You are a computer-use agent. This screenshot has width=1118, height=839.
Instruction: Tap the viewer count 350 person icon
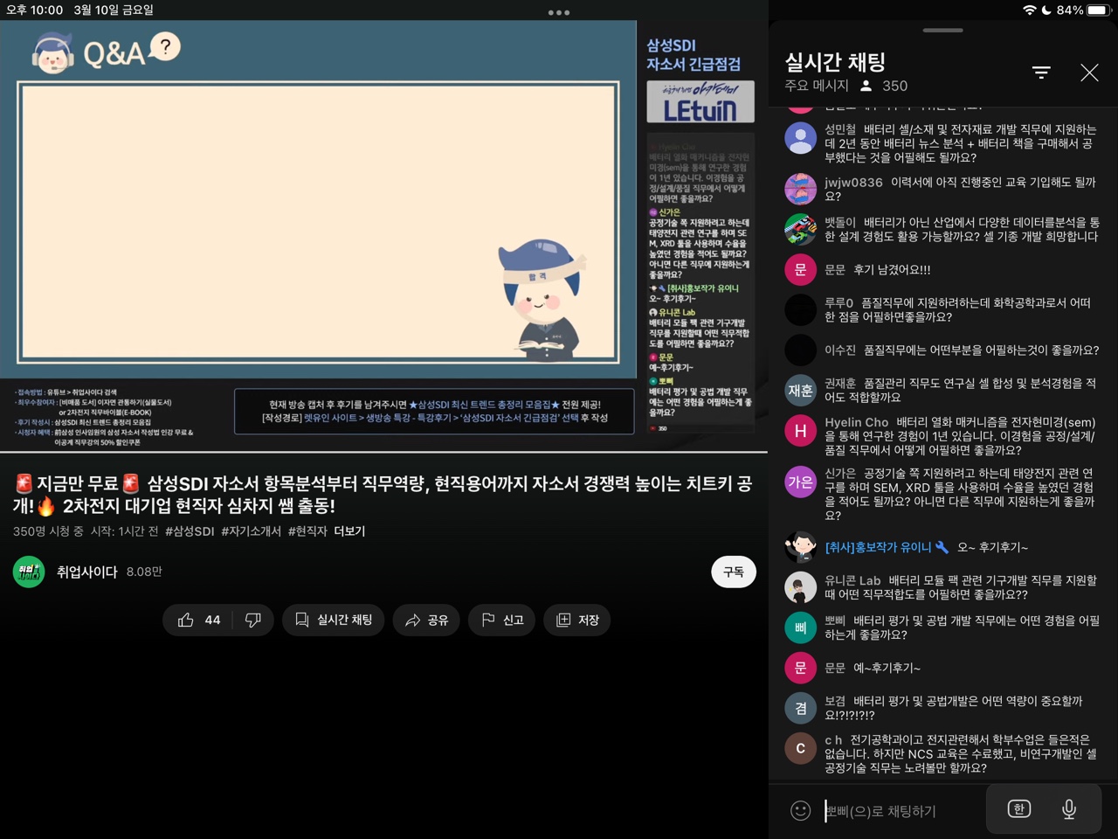(x=866, y=86)
